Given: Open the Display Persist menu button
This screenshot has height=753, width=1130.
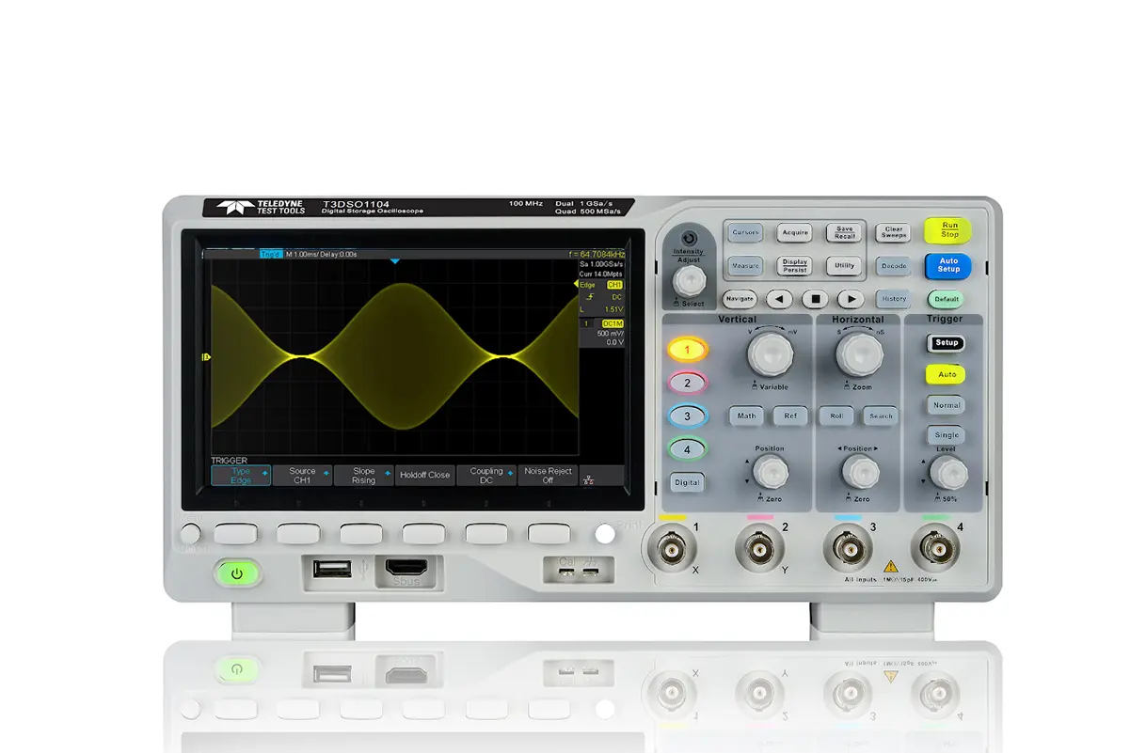Looking at the screenshot, I should point(795,266).
